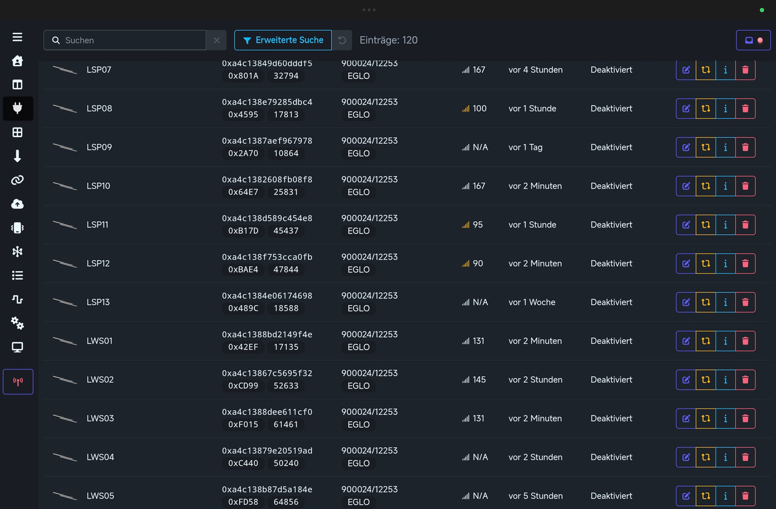Click 'vor 1 Tag' last seen value

(x=526, y=147)
